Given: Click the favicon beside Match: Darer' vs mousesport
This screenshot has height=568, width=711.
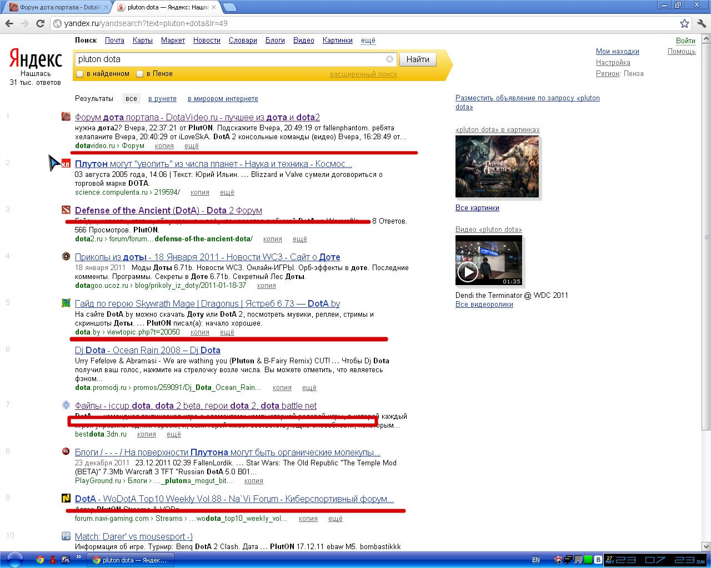Looking at the screenshot, I should click(66, 536).
